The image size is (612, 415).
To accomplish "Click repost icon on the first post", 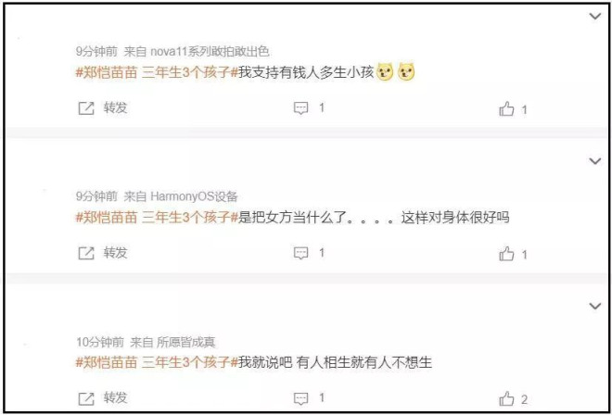I will pyautogui.click(x=86, y=108).
